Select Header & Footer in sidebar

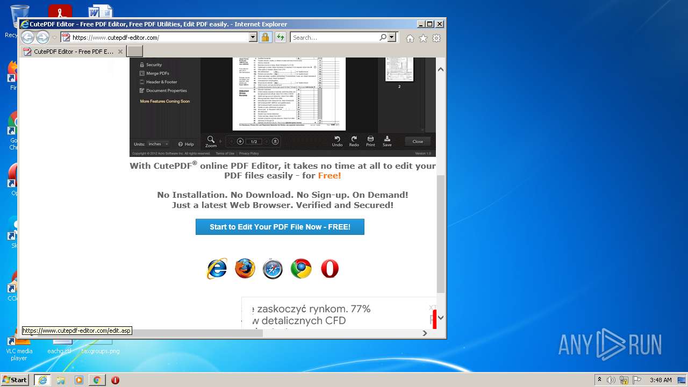click(x=158, y=82)
